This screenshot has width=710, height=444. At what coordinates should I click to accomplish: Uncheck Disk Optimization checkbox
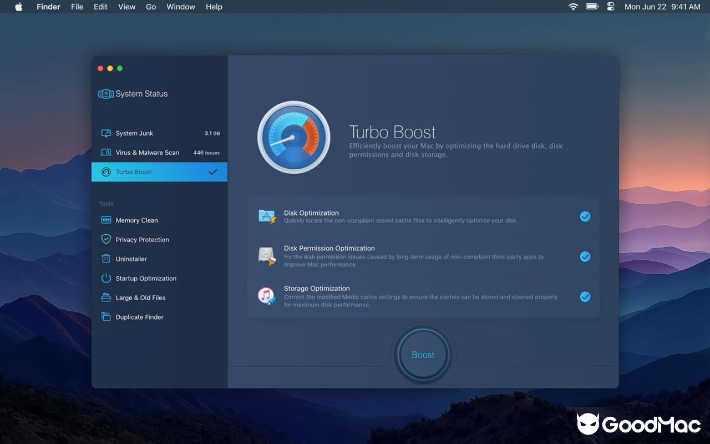point(585,216)
